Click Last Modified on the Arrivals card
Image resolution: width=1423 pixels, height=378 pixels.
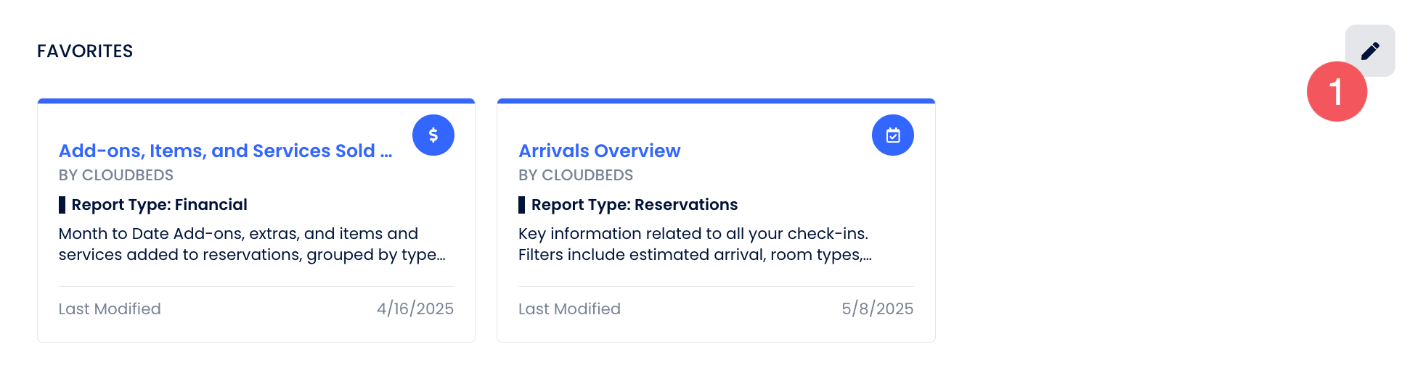pos(569,309)
